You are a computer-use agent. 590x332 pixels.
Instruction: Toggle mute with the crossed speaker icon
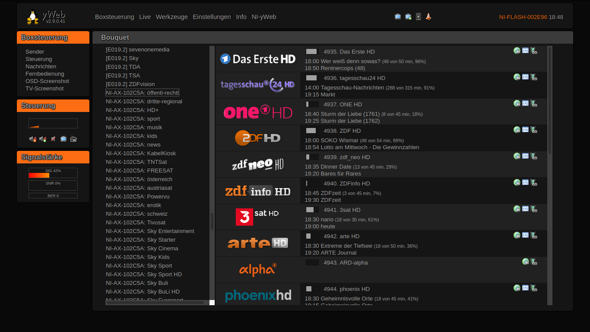click(53, 139)
